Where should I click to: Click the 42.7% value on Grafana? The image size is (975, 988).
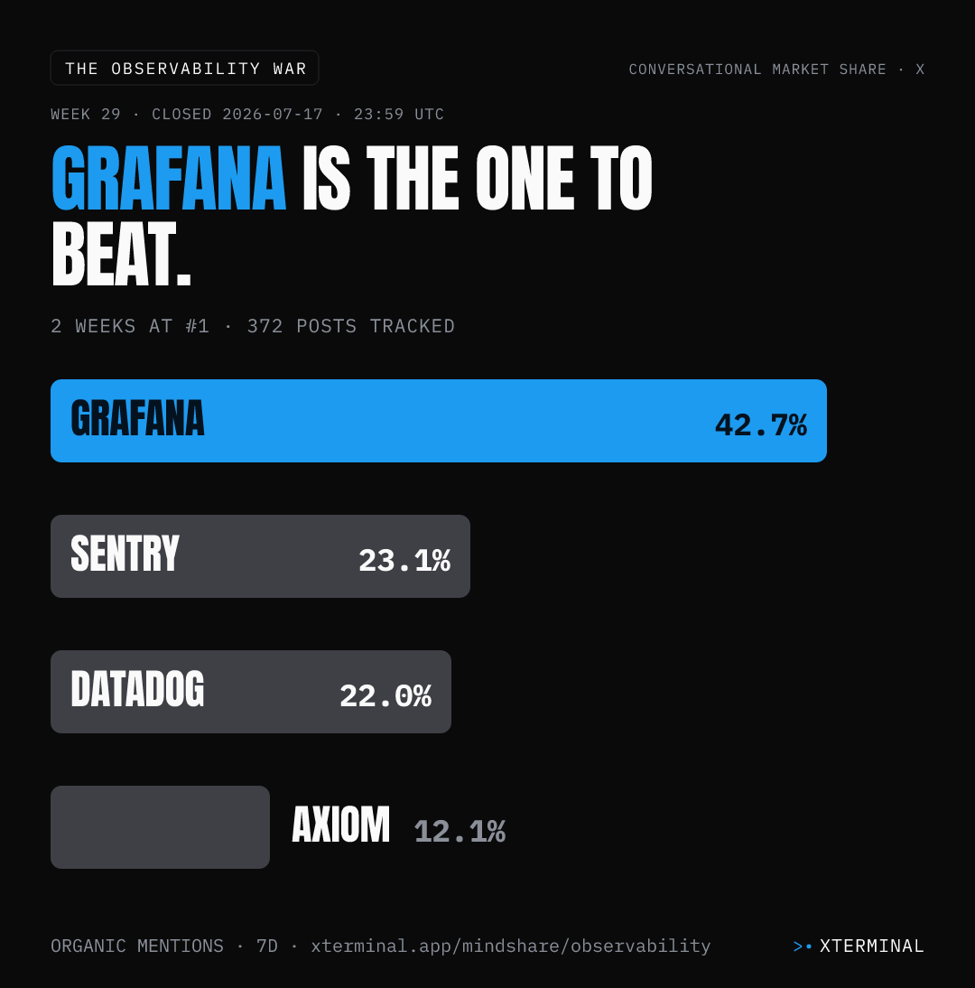click(761, 425)
